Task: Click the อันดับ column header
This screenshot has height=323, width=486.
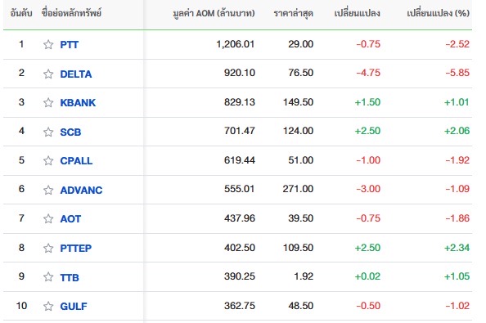Action: click(21, 13)
